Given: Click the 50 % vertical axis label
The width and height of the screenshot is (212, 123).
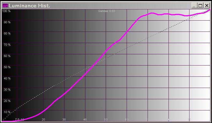Looking at the screenshot, I should 7,67.
